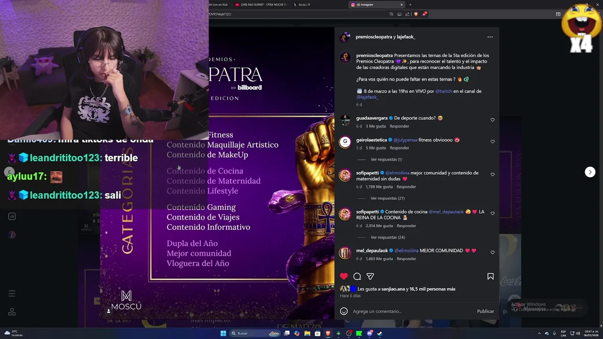Add a comment in the comment field
The width and height of the screenshot is (603, 339).
(412, 311)
